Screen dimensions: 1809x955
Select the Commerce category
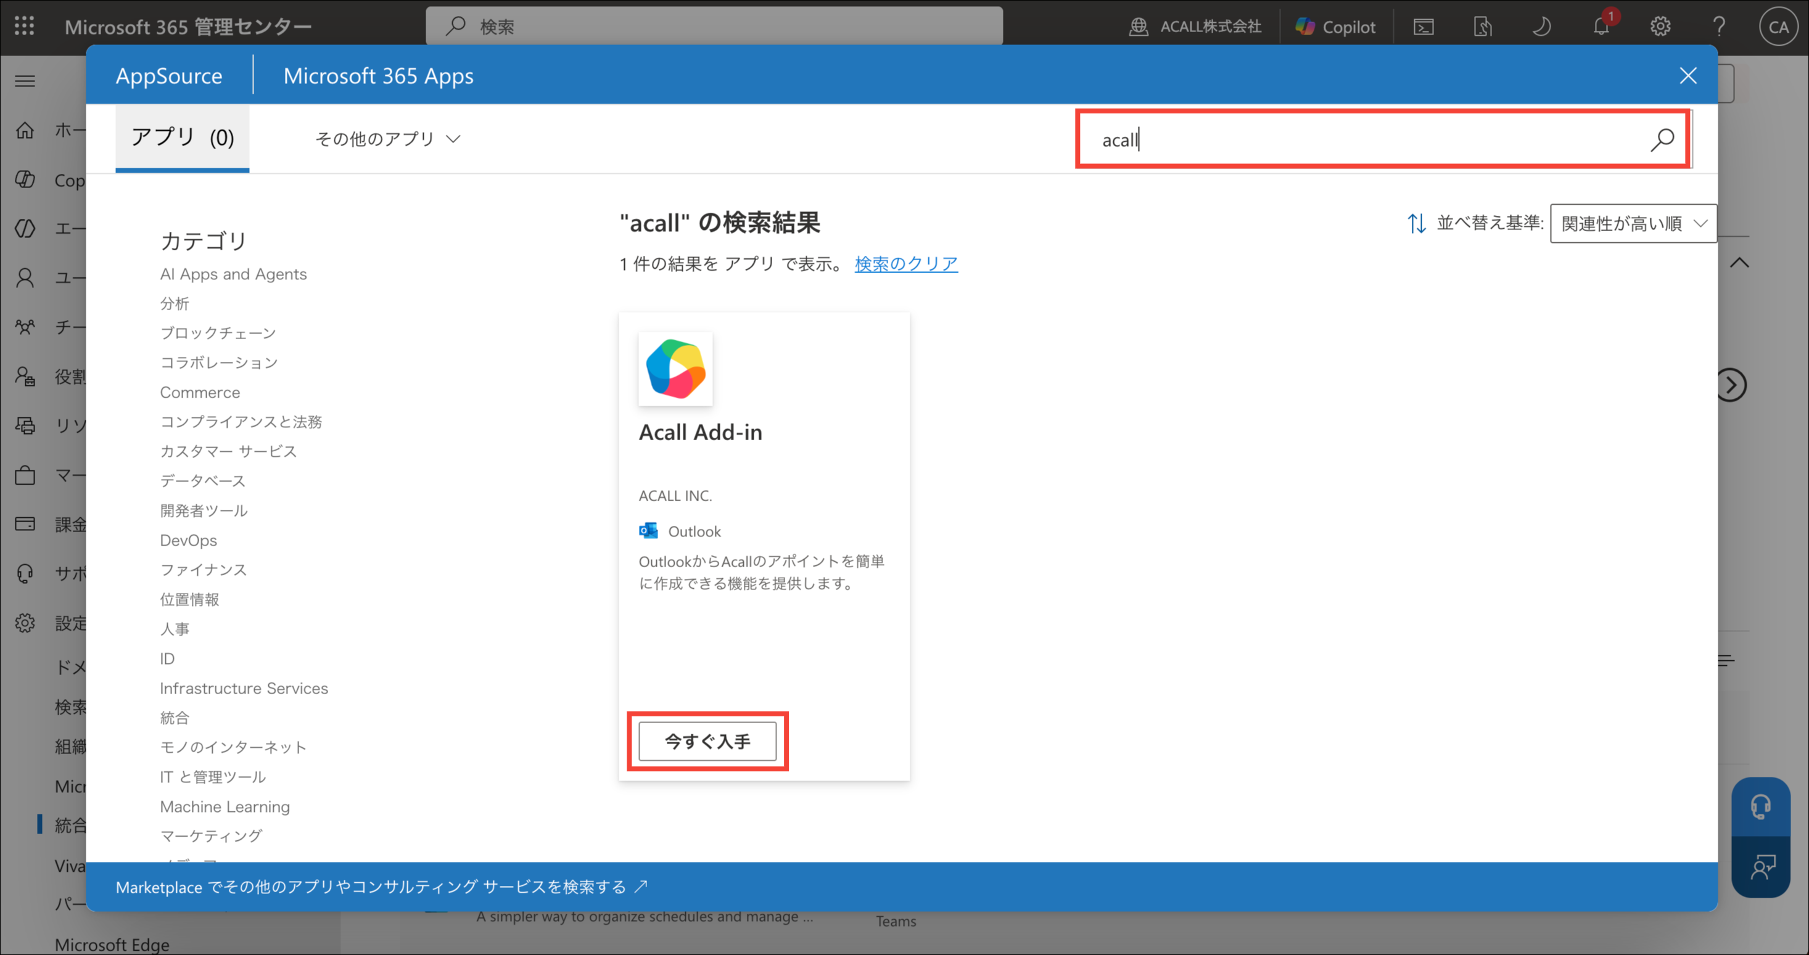point(200,393)
